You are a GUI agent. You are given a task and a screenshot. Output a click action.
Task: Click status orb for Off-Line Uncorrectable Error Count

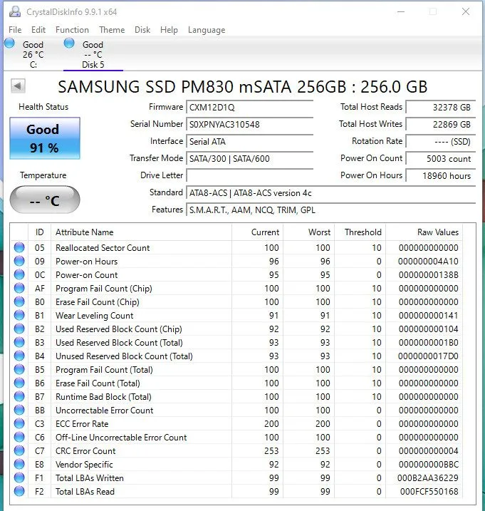[19, 437]
